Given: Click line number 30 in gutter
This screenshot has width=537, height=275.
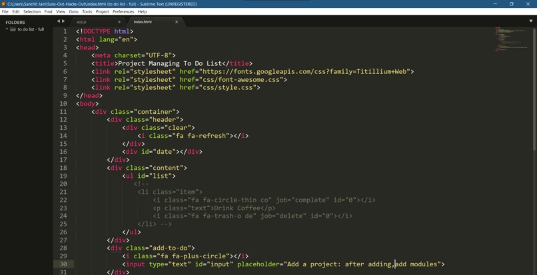Looking at the screenshot, I should click(63, 264).
